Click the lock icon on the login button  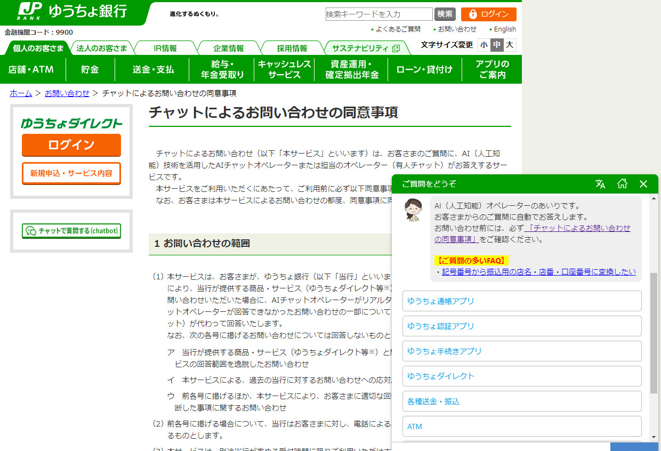point(472,14)
